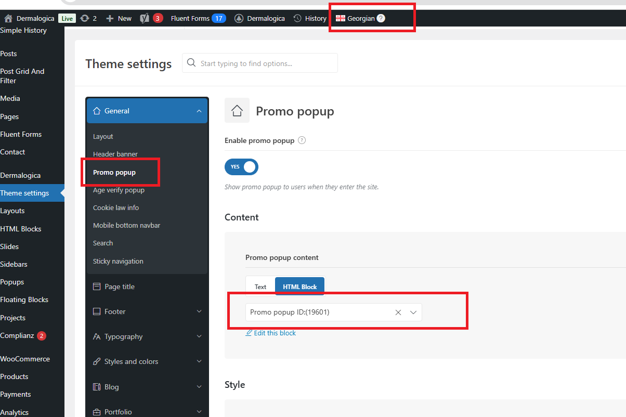Click the plus New content icon
The height and width of the screenshot is (417, 626).
pyautogui.click(x=110, y=18)
